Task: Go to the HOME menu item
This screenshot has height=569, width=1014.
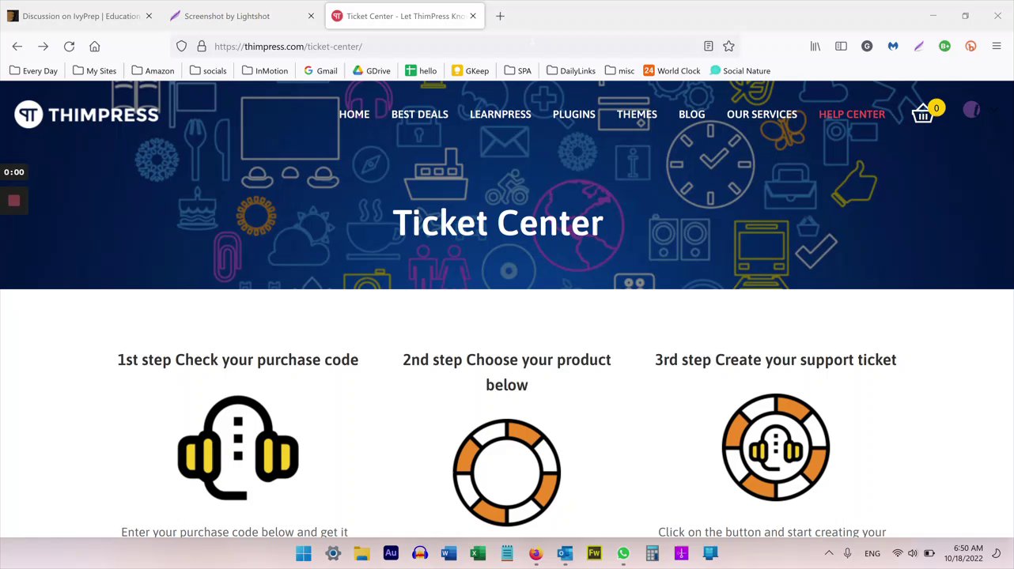Action: [354, 115]
